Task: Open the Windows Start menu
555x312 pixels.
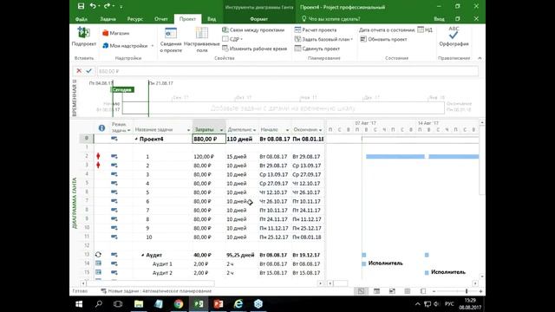Action: pos(79,304)
